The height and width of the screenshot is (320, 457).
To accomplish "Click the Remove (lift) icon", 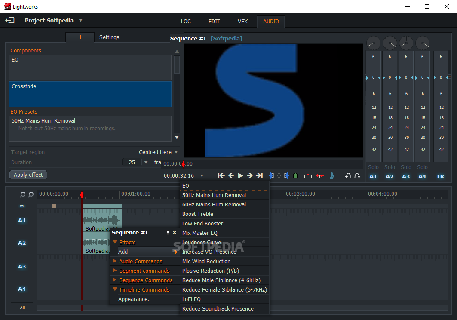I will click(x=308, y=175).
